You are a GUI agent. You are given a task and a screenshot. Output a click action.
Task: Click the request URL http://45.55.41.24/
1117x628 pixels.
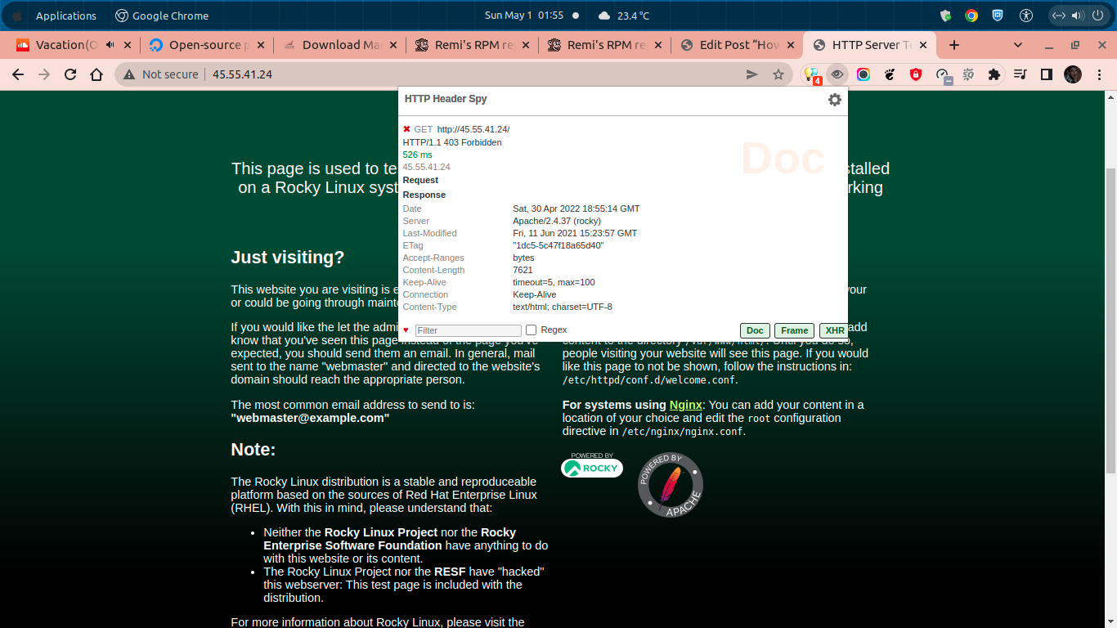coord(473,129)
